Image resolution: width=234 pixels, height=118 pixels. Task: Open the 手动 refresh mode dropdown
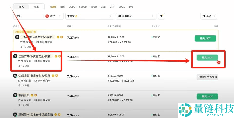click(209, 16)
